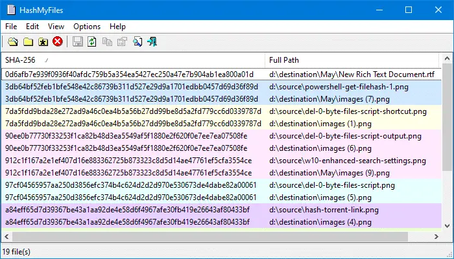Click the Find magnifier toolbar icon

click(x=137, y=41)
